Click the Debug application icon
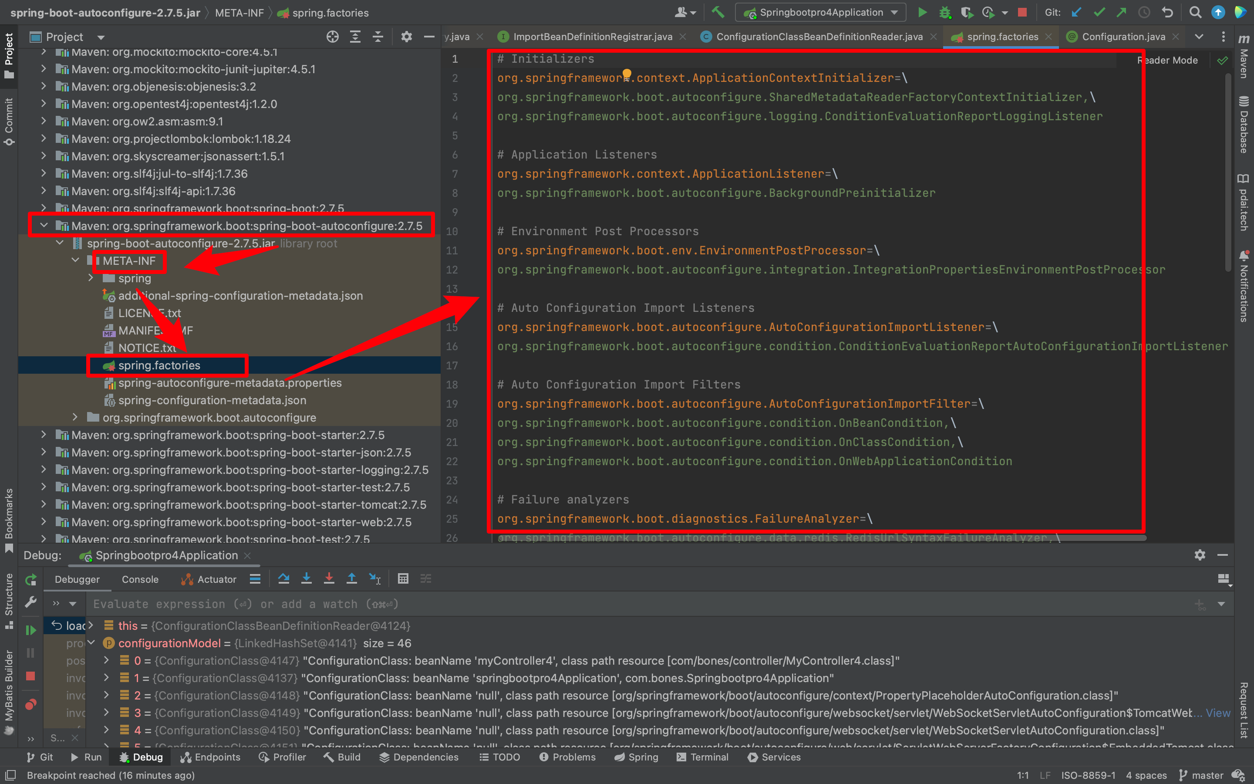 tap(944, 12)
